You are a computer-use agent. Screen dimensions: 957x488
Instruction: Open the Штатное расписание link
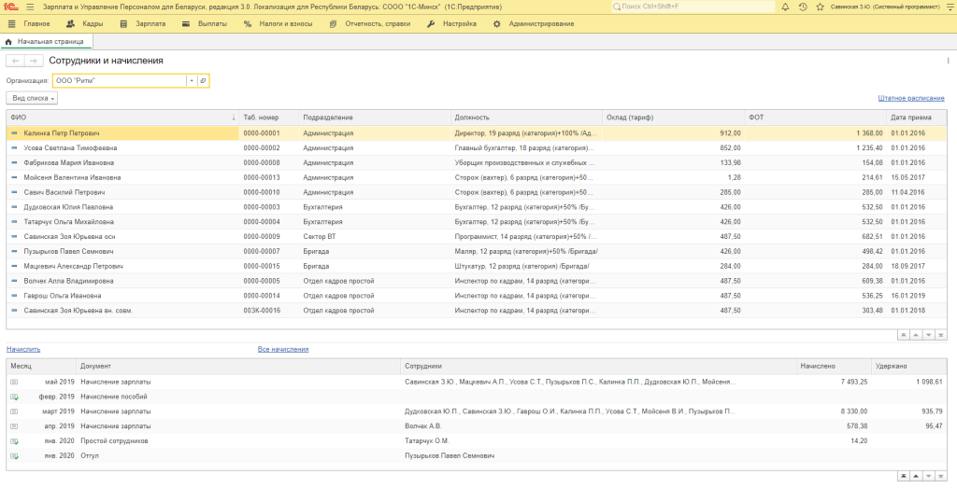coord(911,98)
